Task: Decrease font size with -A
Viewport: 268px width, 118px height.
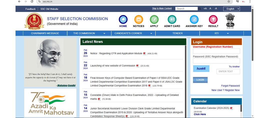Action: pyautogui.click(x=216, y=9)
